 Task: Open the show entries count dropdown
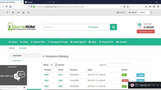click(53, 65)
